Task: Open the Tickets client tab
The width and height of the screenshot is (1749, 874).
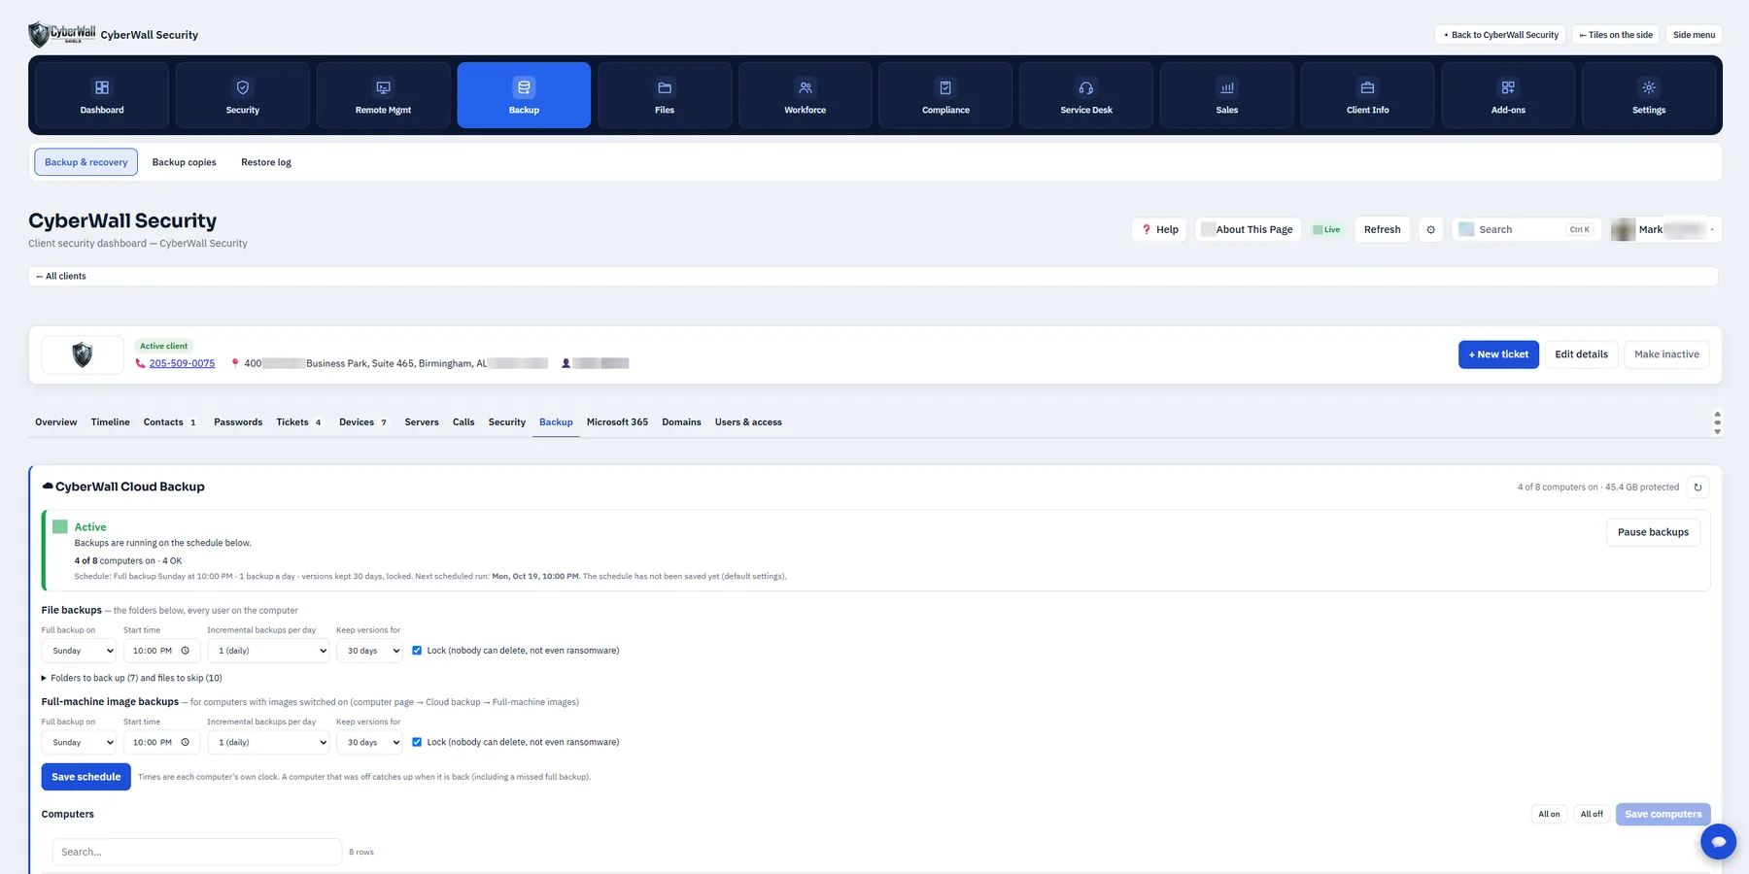Action: pyautogui.click(x=298, y=422)
